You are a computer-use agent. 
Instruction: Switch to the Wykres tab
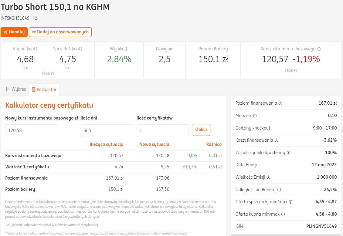16,89
